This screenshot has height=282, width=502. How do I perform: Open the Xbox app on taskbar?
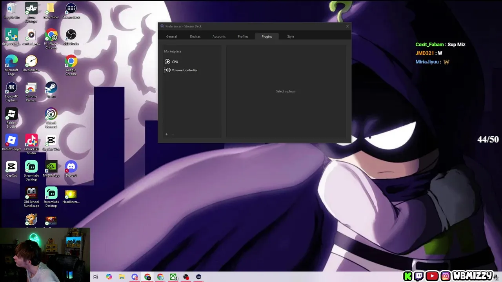tap(173, 277)
